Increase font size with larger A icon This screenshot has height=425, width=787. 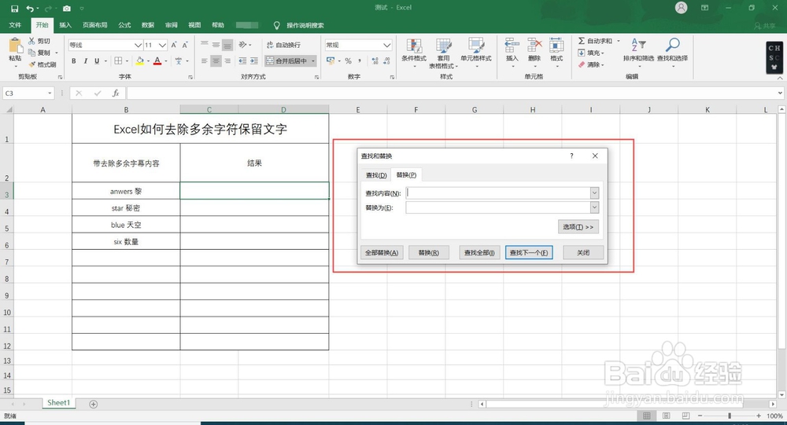(x=174, y=45)
